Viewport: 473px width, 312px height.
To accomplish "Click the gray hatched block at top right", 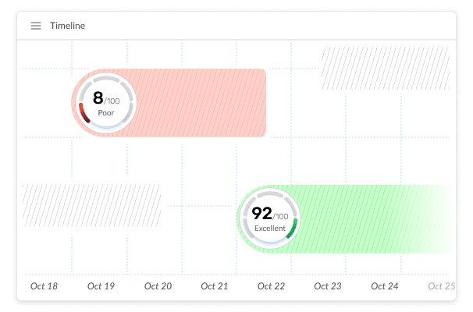I will (x=386, y=68).
